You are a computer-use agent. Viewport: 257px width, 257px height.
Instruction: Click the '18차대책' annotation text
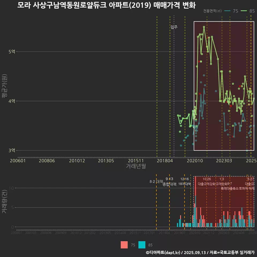pyautogui.click(x=184, y=184)
